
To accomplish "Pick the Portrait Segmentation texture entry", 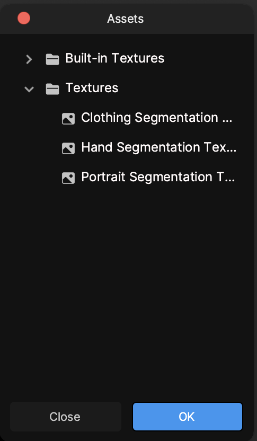I will [149, 177].
